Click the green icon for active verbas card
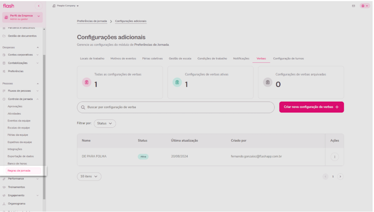 pos(177,82)
